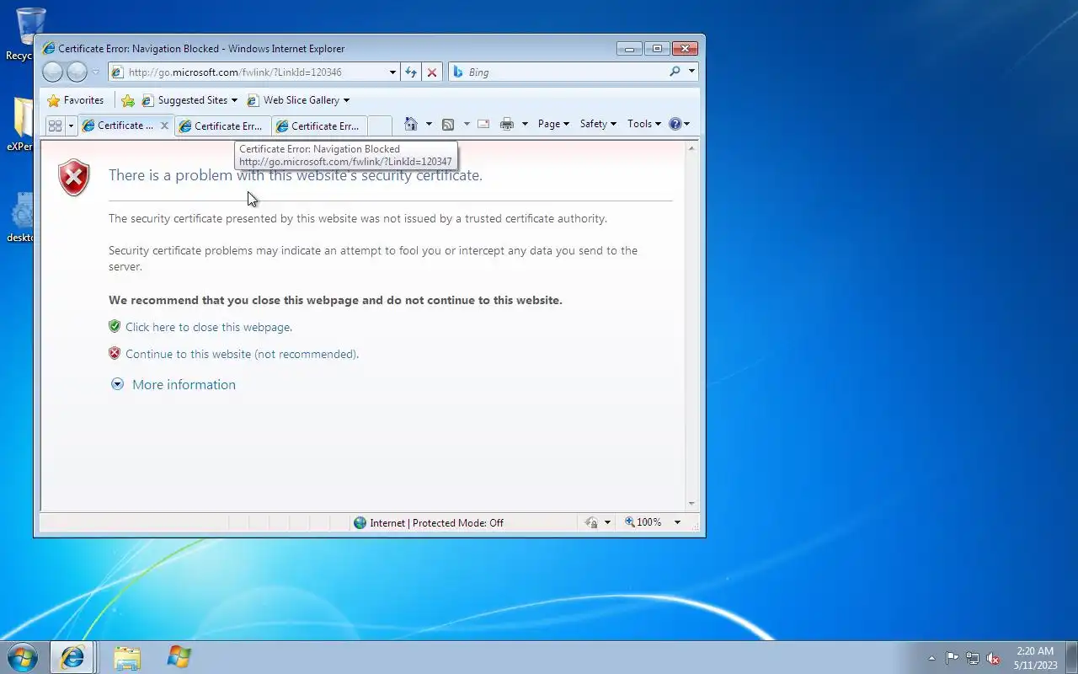Click the red shield error icon
Viewport: 1078px width, 674px height.
pyautogui.click(x=74, y=178)
